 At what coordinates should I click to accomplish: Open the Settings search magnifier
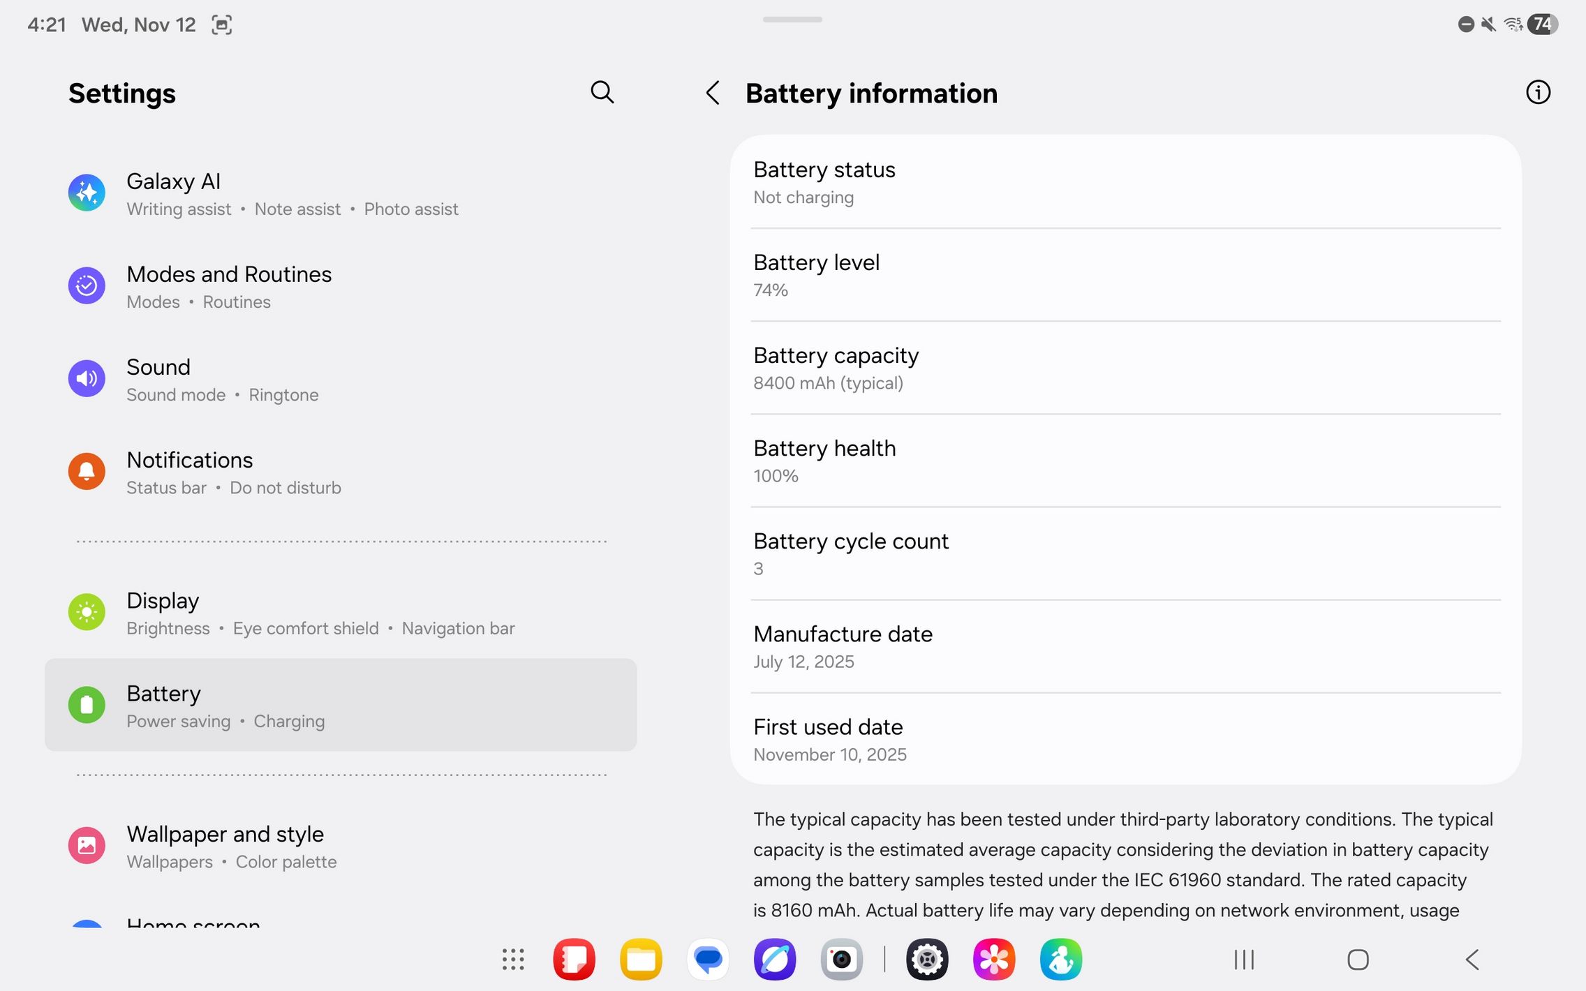pos(602,92)
